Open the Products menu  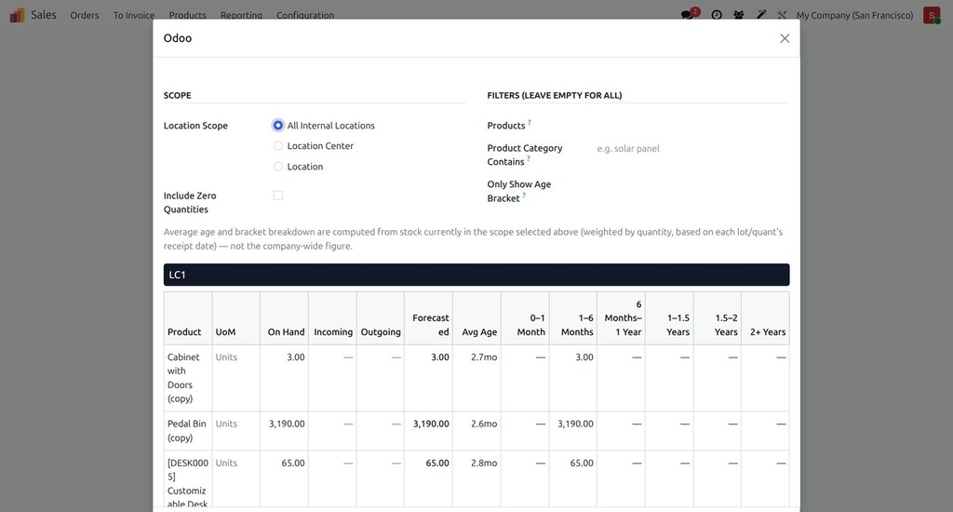pos(187,15)
